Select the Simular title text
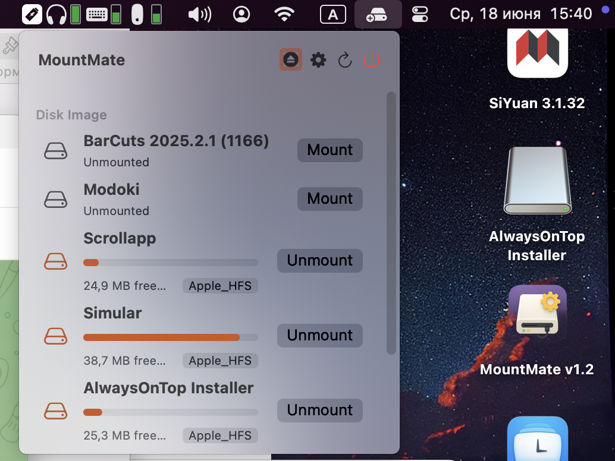Viewport: 615px width, 461px height. tap(112, 313)
